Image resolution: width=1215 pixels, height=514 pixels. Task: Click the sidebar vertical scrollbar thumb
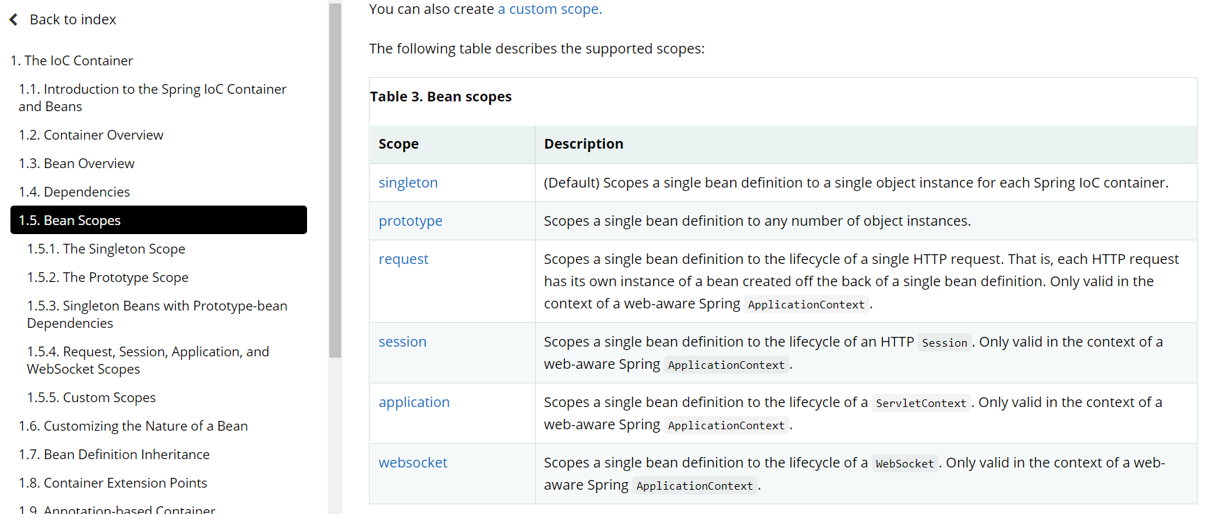tap(335, 181)
